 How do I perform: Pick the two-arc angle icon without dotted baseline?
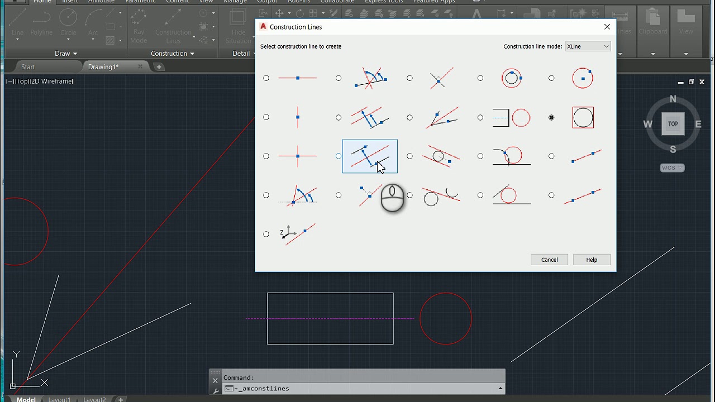point(371,78)
